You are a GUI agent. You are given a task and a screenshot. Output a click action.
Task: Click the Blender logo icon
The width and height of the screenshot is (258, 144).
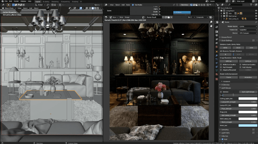(2, 1)
